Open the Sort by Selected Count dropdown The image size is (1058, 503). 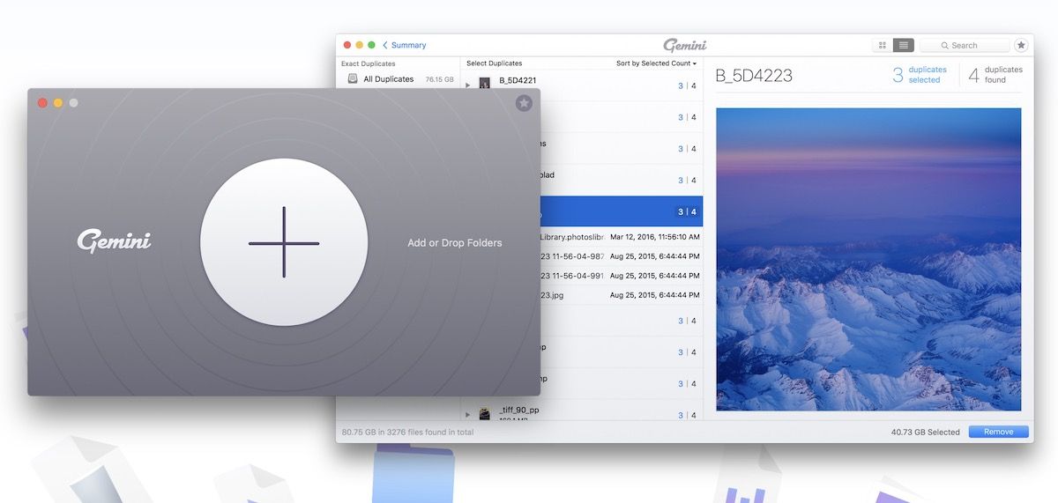(x=656, y=63)
